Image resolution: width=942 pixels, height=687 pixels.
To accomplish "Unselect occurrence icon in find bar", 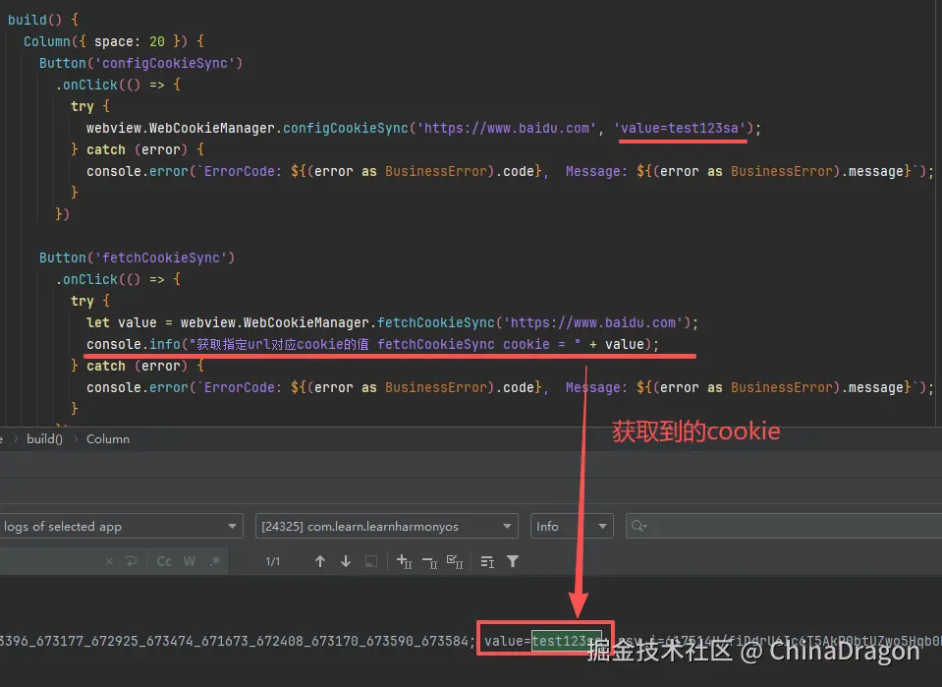I will [429, 561].
